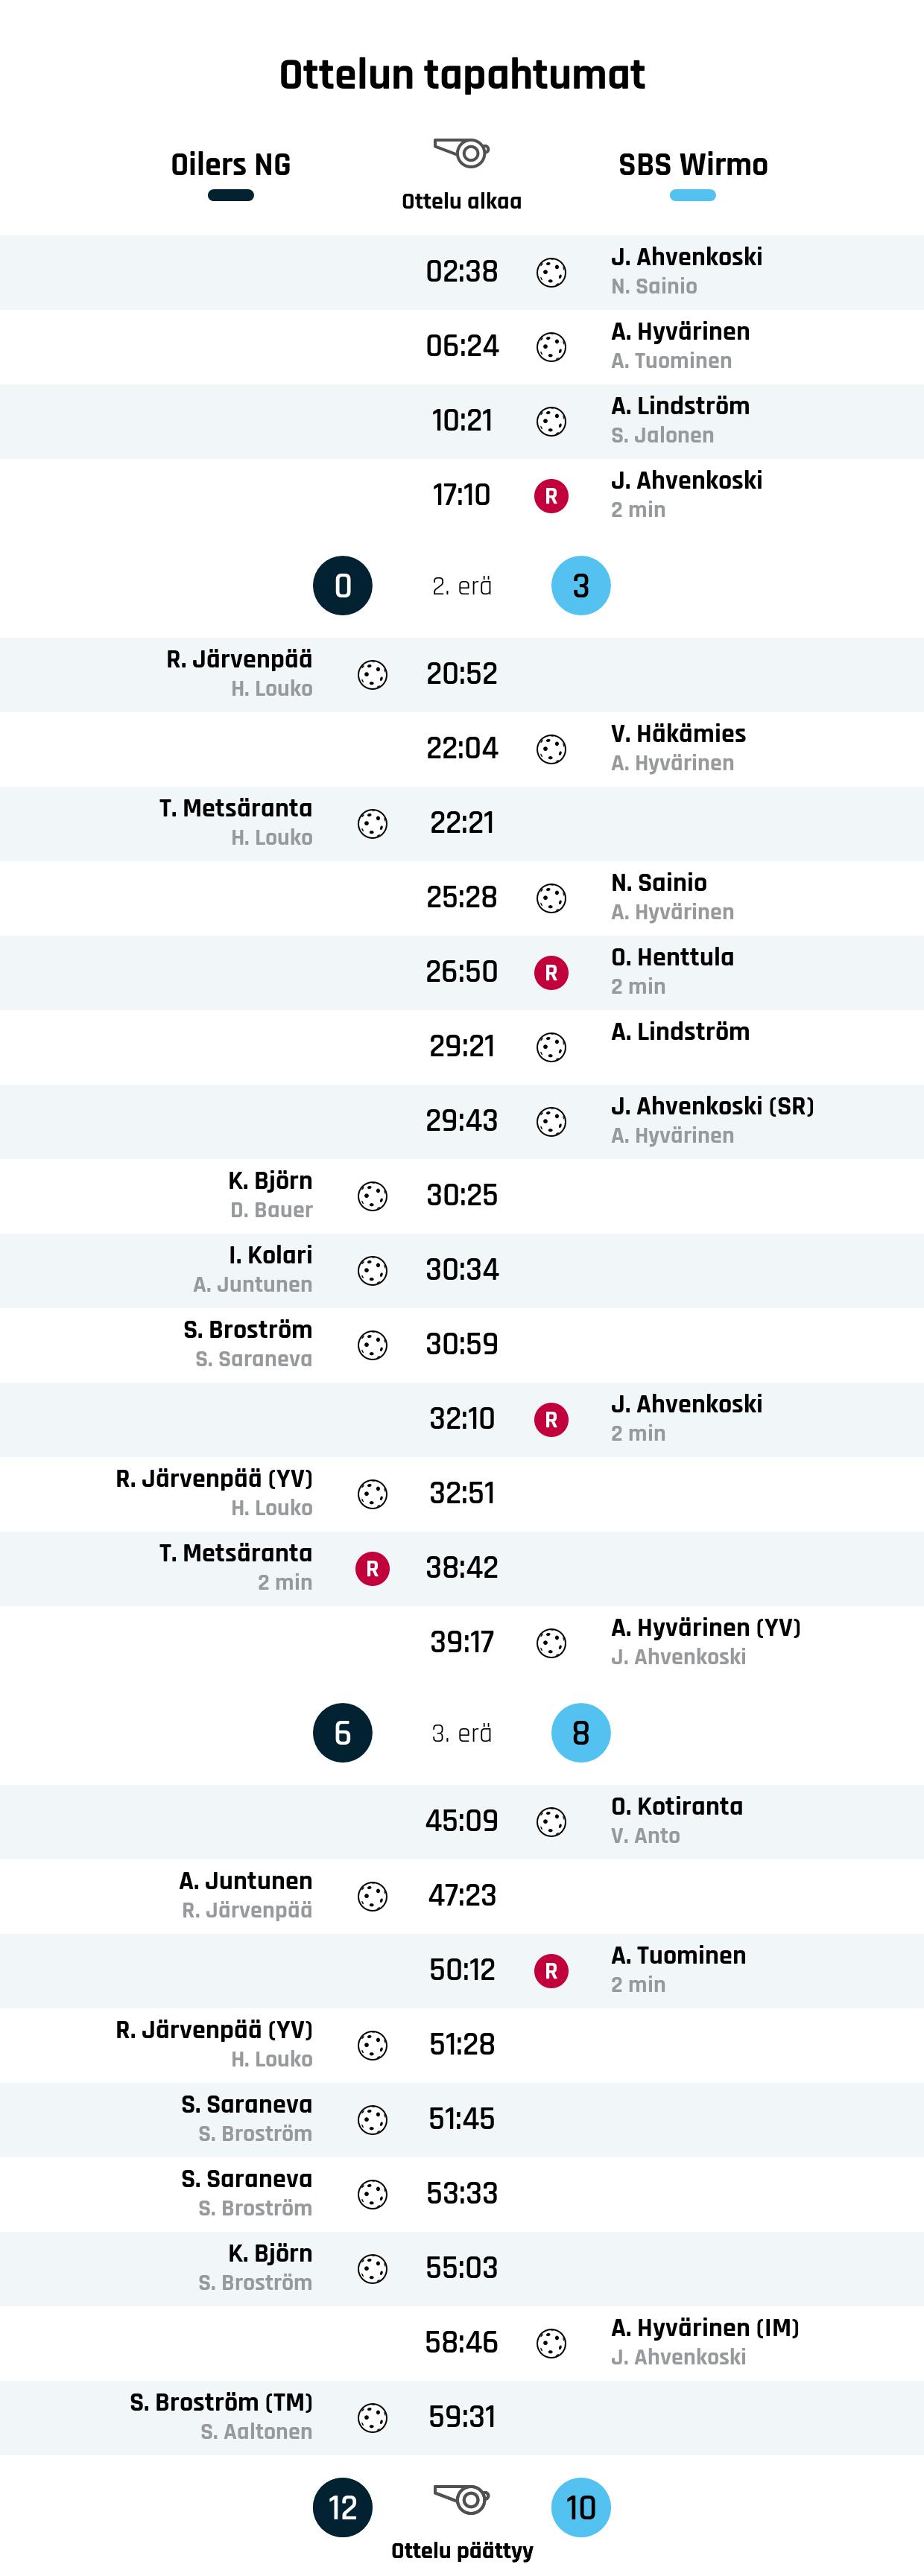This screenshot has width=924, height=2576.
Task: Open player V. Häkämies goal entry
Action: tap(678, 734)
